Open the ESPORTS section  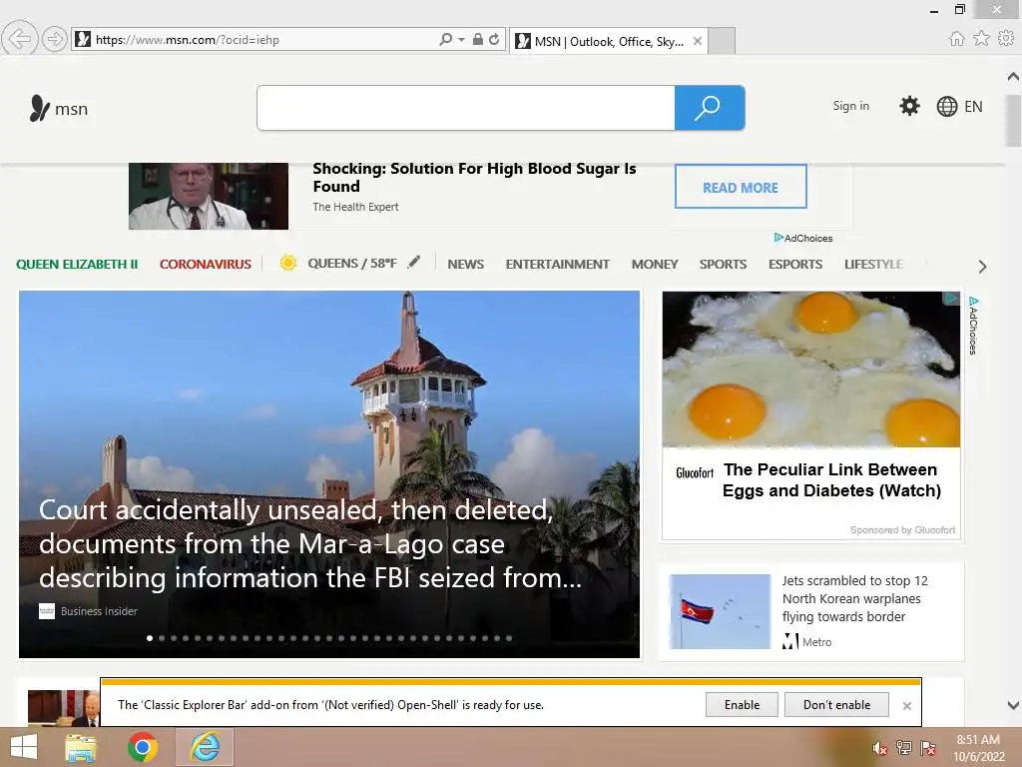[x=795, y=264]
